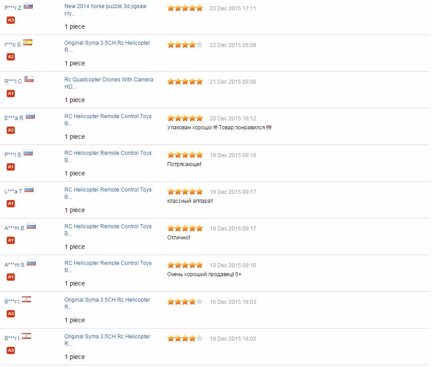This screenshot has width=432, height=367.
Task: Click the A3 badge under P***r Z.
Action: (11, 20)
